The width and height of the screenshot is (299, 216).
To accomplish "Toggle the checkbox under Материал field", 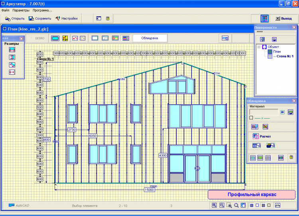I will 251,118.
